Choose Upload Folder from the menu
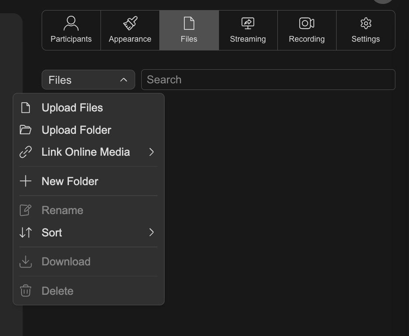Viewport: 409px width, 336px height. (x=88, y=130)
